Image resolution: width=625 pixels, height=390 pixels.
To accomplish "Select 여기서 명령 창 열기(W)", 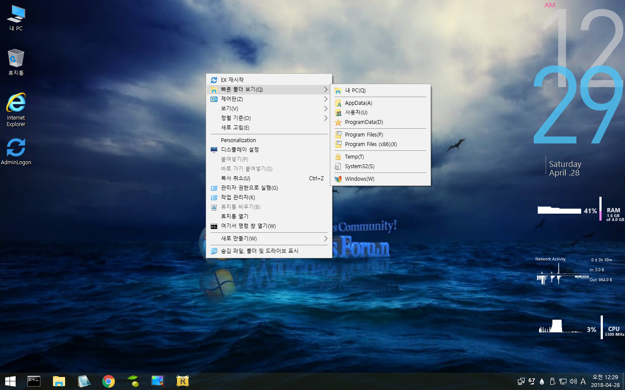I will 269,226.
